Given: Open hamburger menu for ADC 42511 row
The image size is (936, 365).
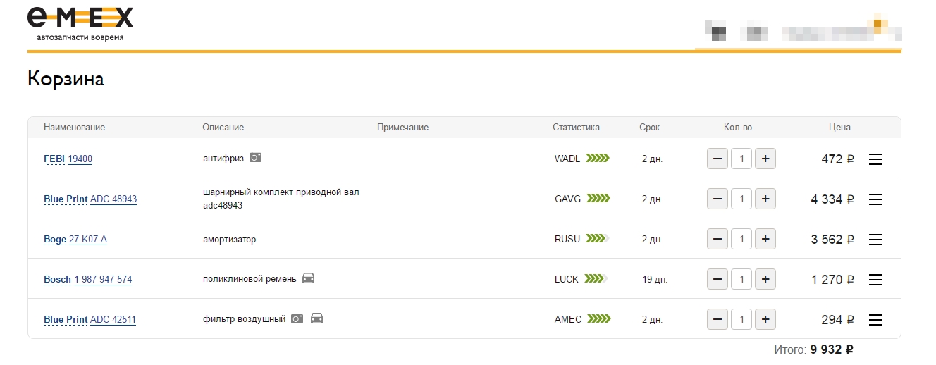Looking at the screenshot, I should pos(875,320).
